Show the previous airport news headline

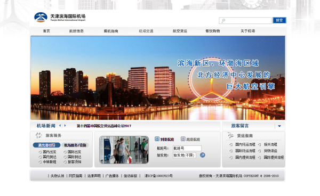pyautogui.click(x=60, y=126)
